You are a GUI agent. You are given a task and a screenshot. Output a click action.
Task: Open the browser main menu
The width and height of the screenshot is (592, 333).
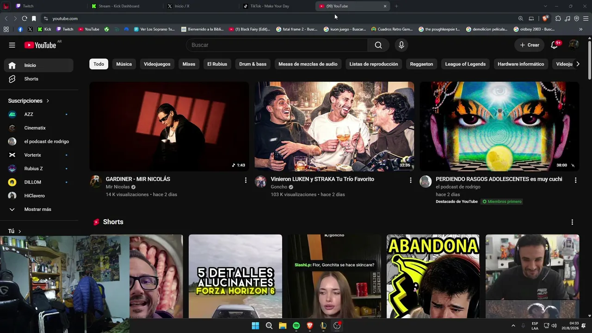[586, 18]
